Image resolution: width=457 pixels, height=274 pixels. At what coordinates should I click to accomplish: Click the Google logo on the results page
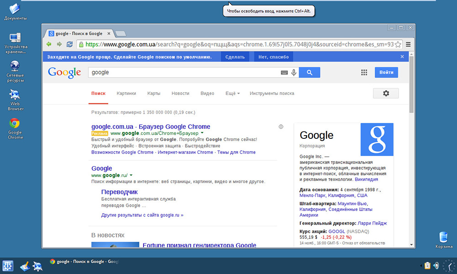pyautogui.click(x=64, y=73)
